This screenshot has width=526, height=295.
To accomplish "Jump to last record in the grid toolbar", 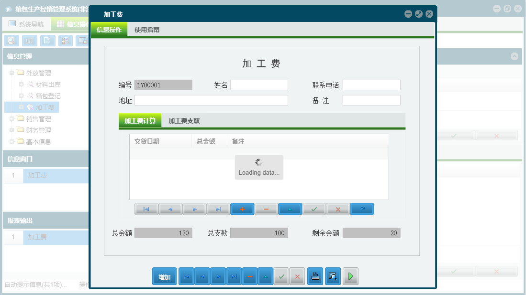I will tap(218, 209).
